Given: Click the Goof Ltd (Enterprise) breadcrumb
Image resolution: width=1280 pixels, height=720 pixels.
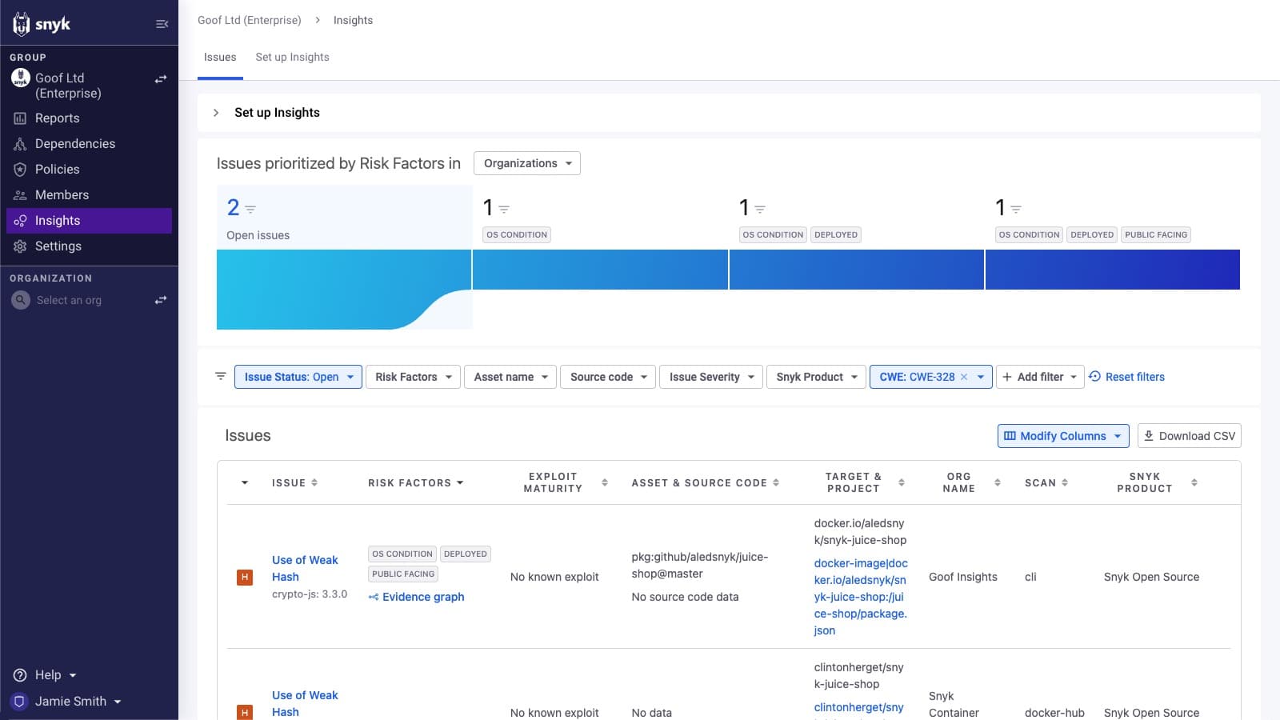Looking at the screenshot, I should pyautogui.click(x=250, y=20).
